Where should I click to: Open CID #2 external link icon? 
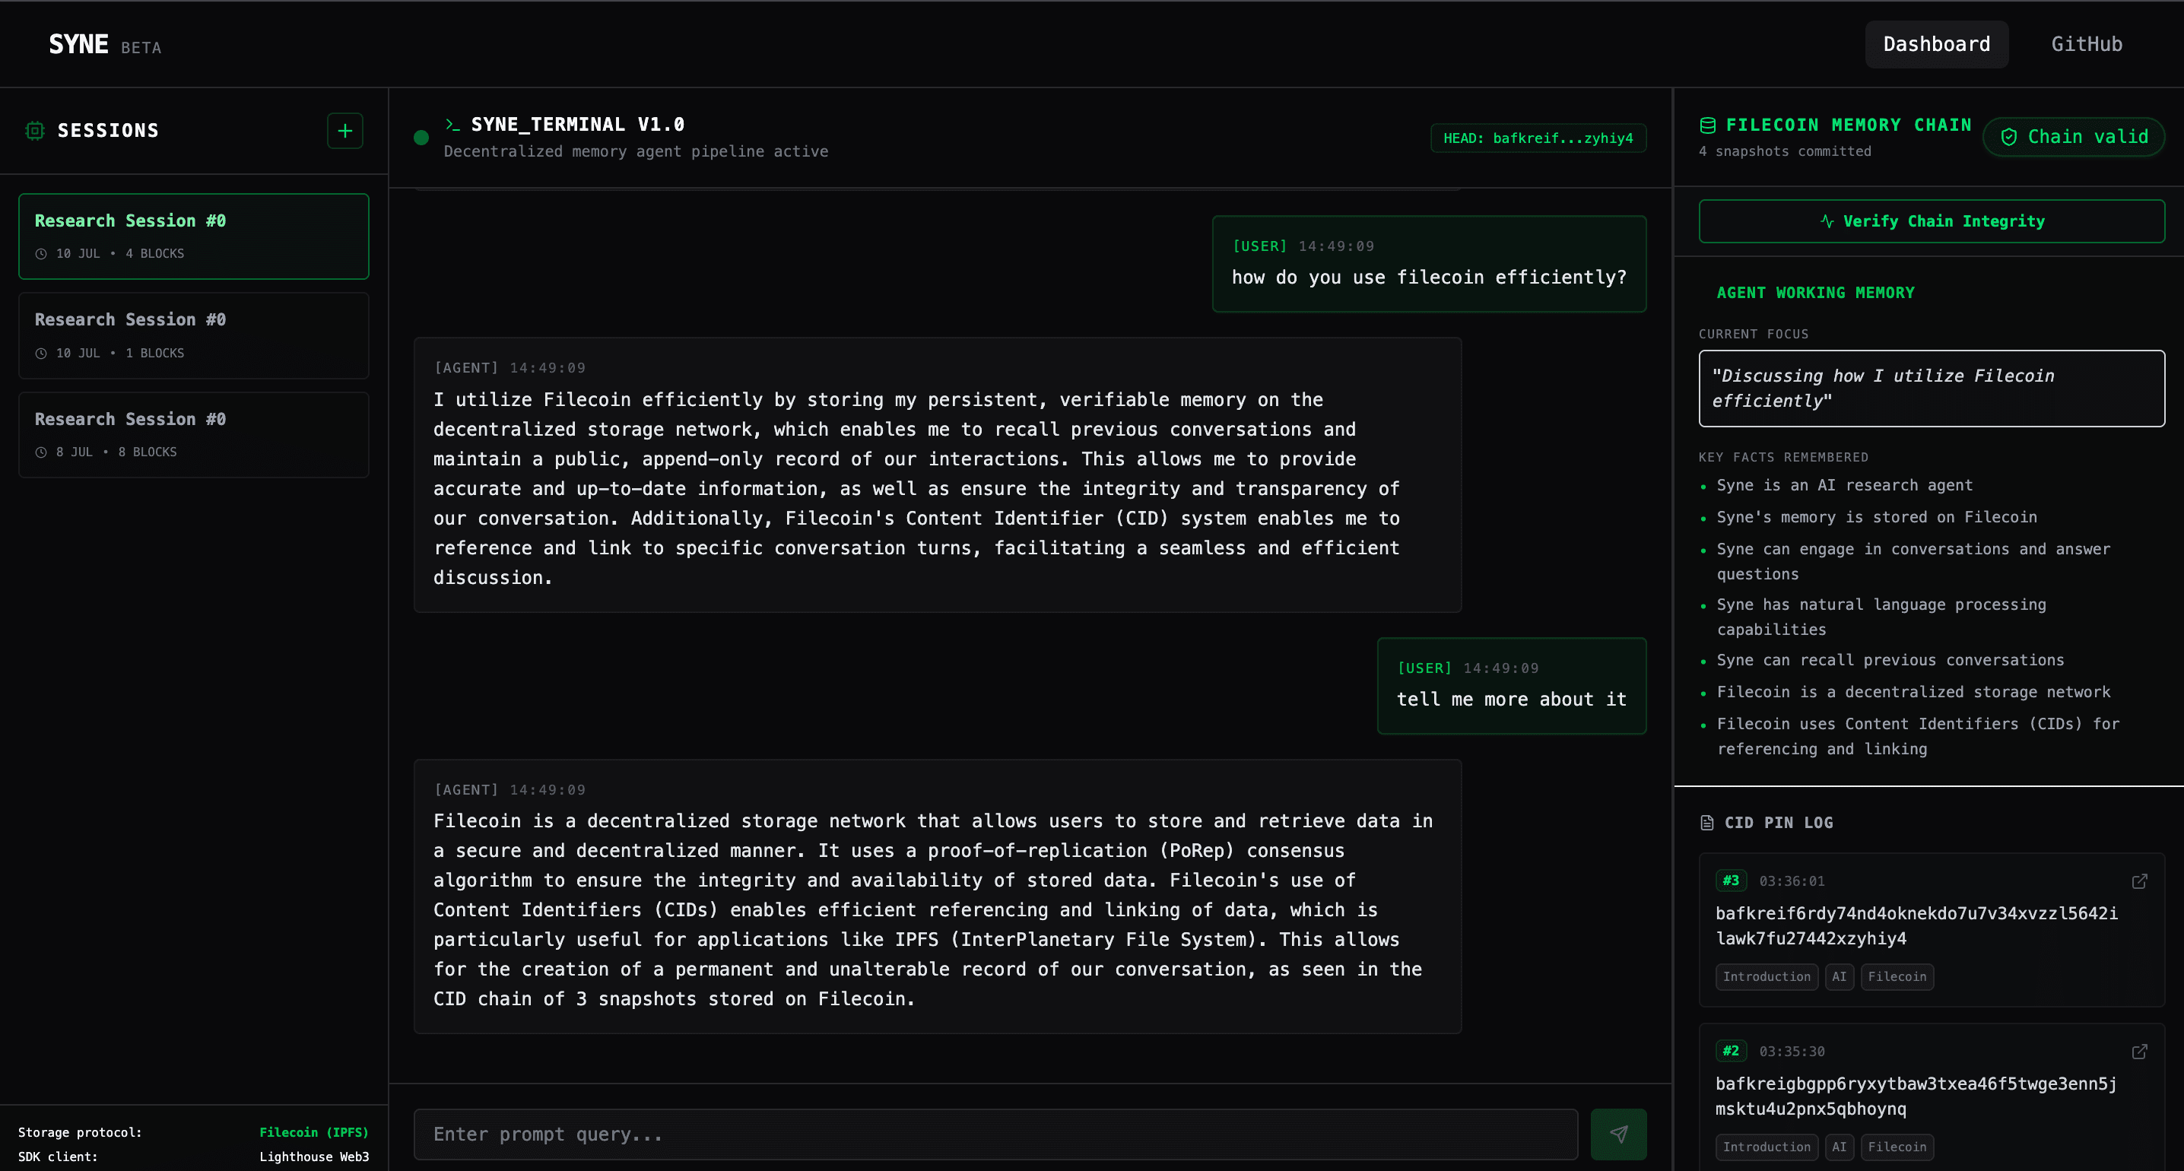(2140, 1052)
